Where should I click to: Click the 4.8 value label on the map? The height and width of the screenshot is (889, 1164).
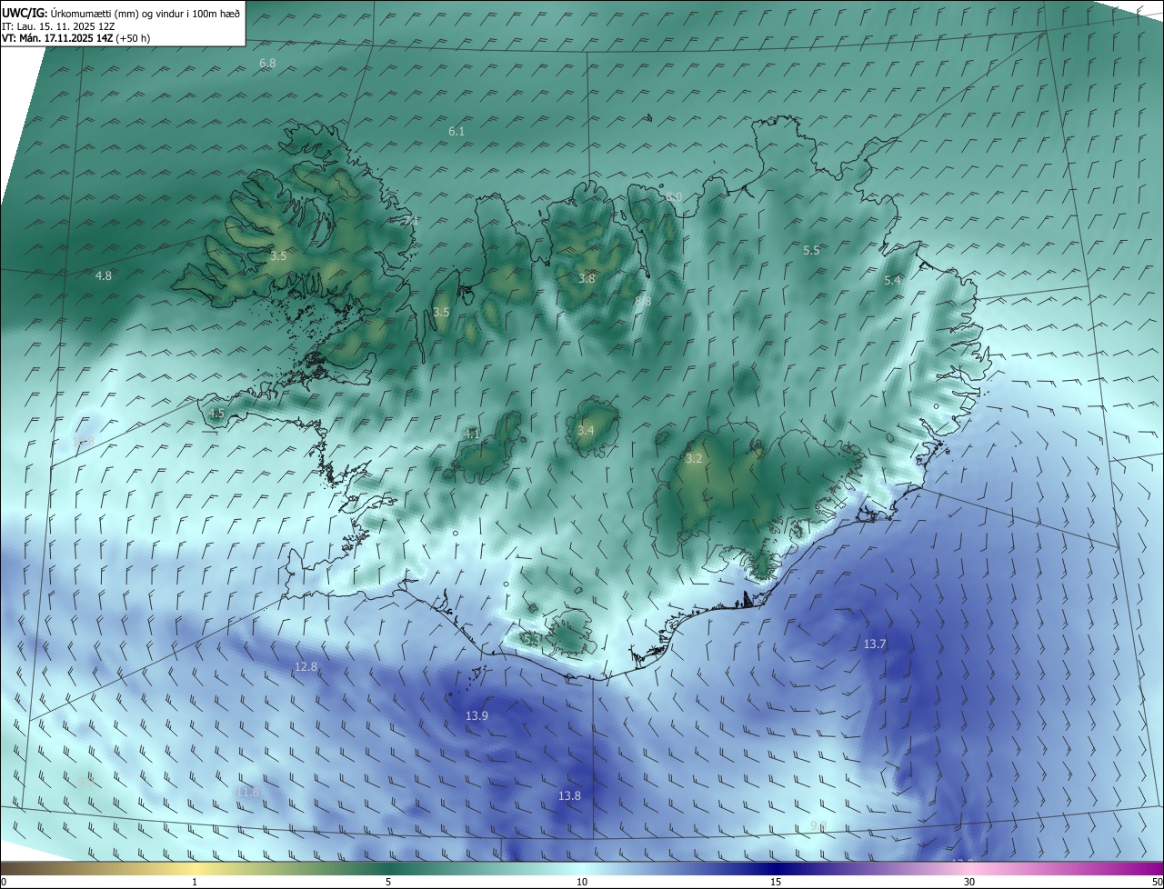pyautogui.click(x=104, y=275)
